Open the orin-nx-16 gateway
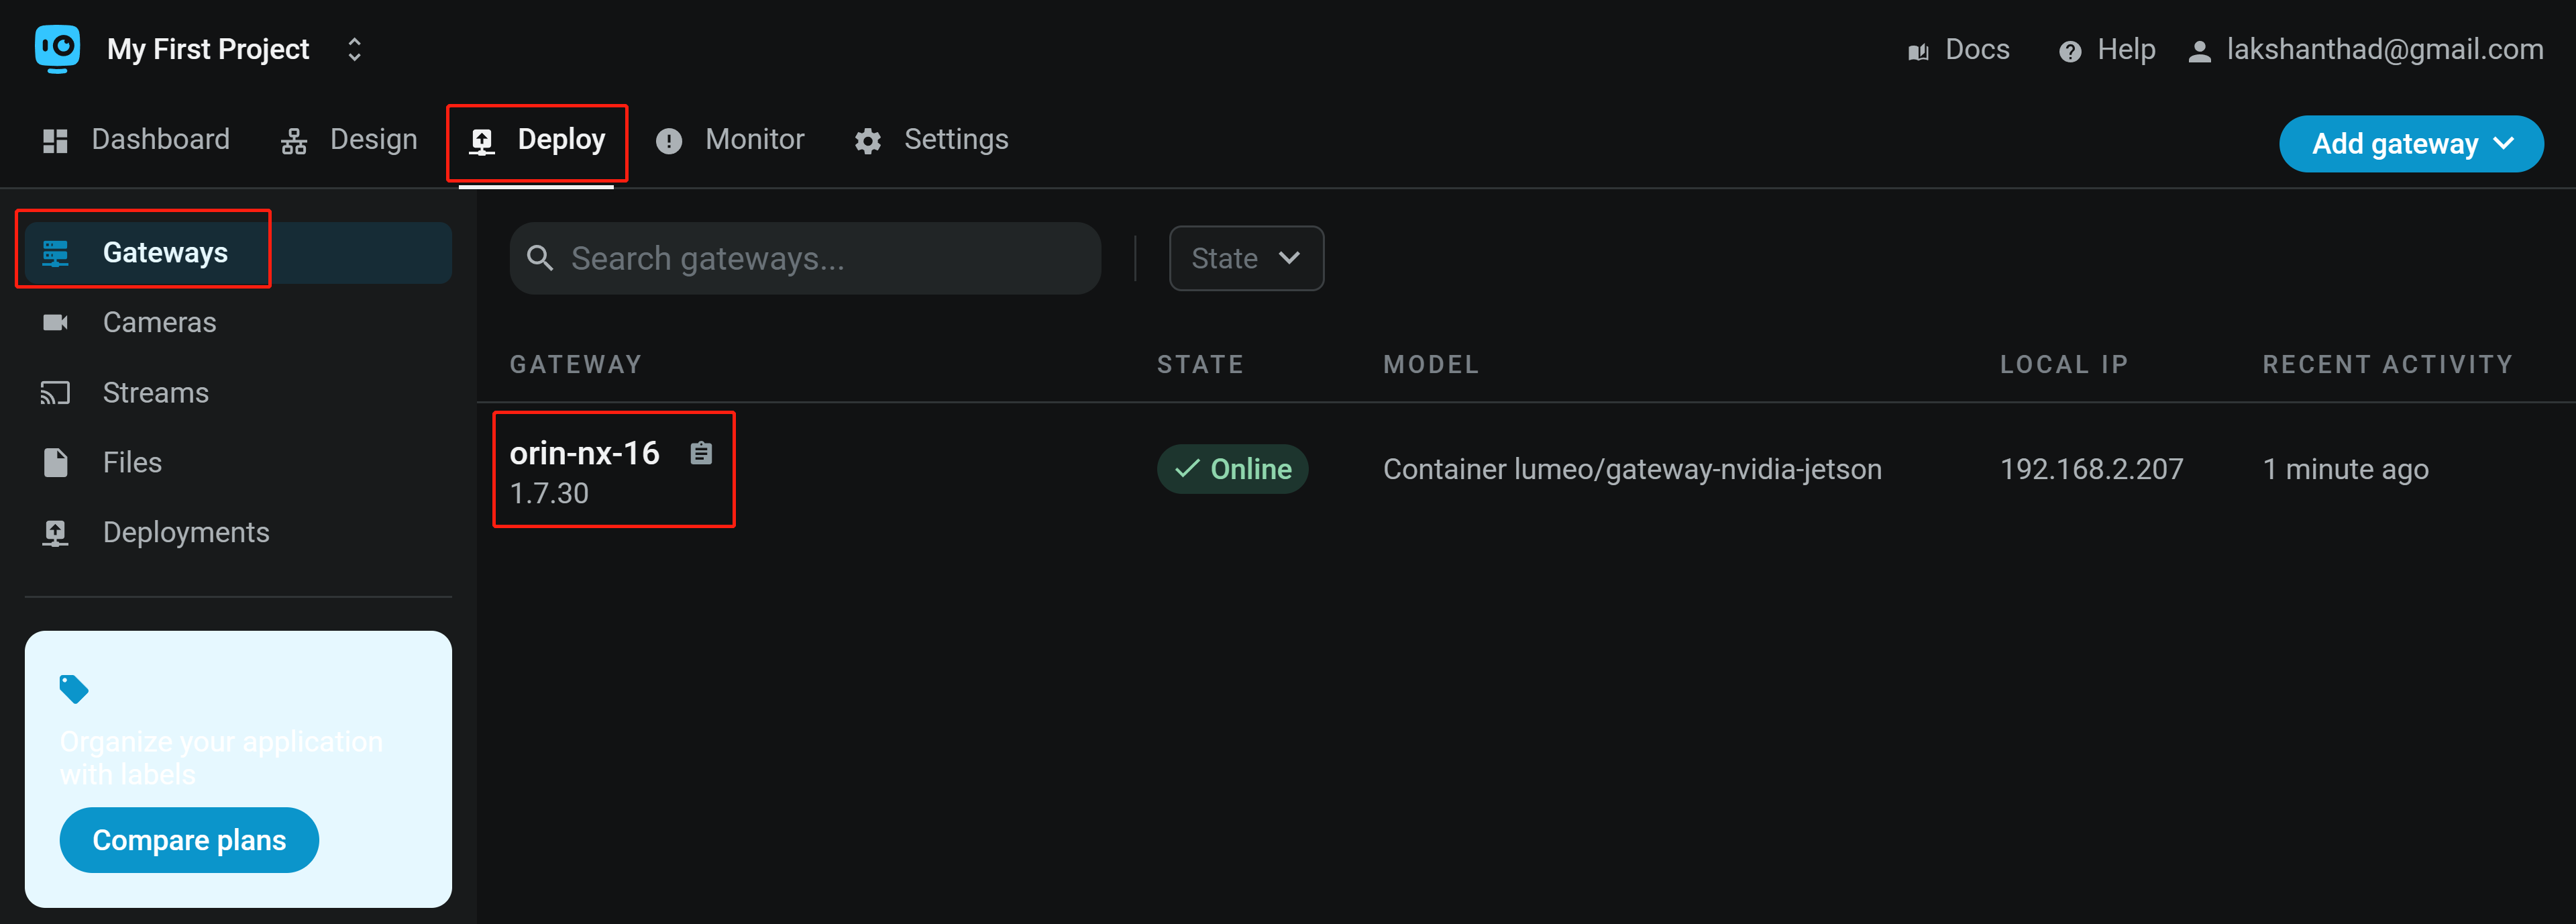This screenshot has width=2576, height=924. tap(584, 453)
